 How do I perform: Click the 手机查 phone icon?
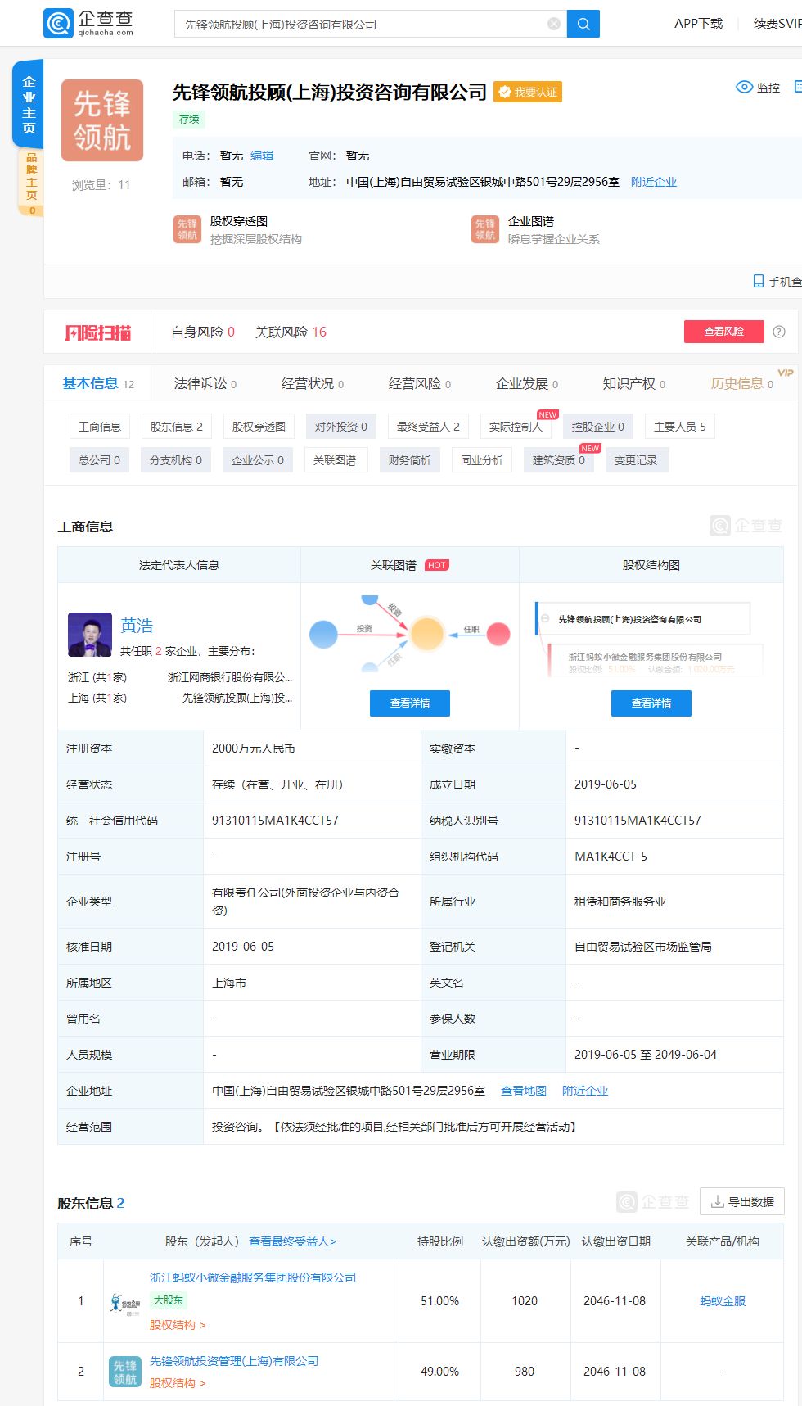point(758,281)
